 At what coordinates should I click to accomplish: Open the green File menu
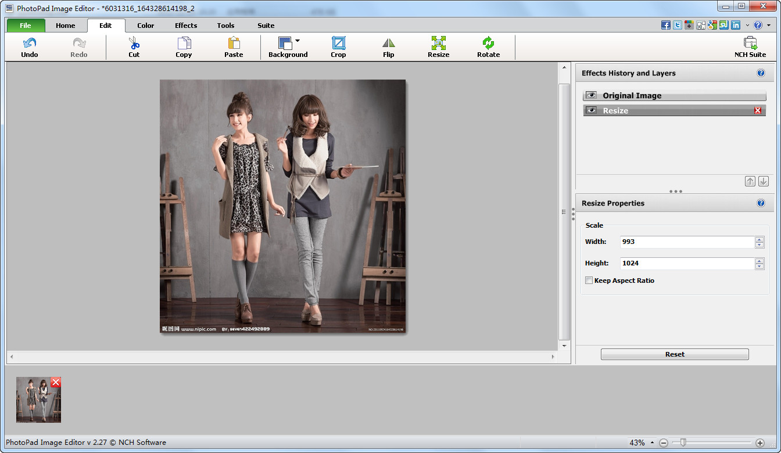(x=26, y=26)
